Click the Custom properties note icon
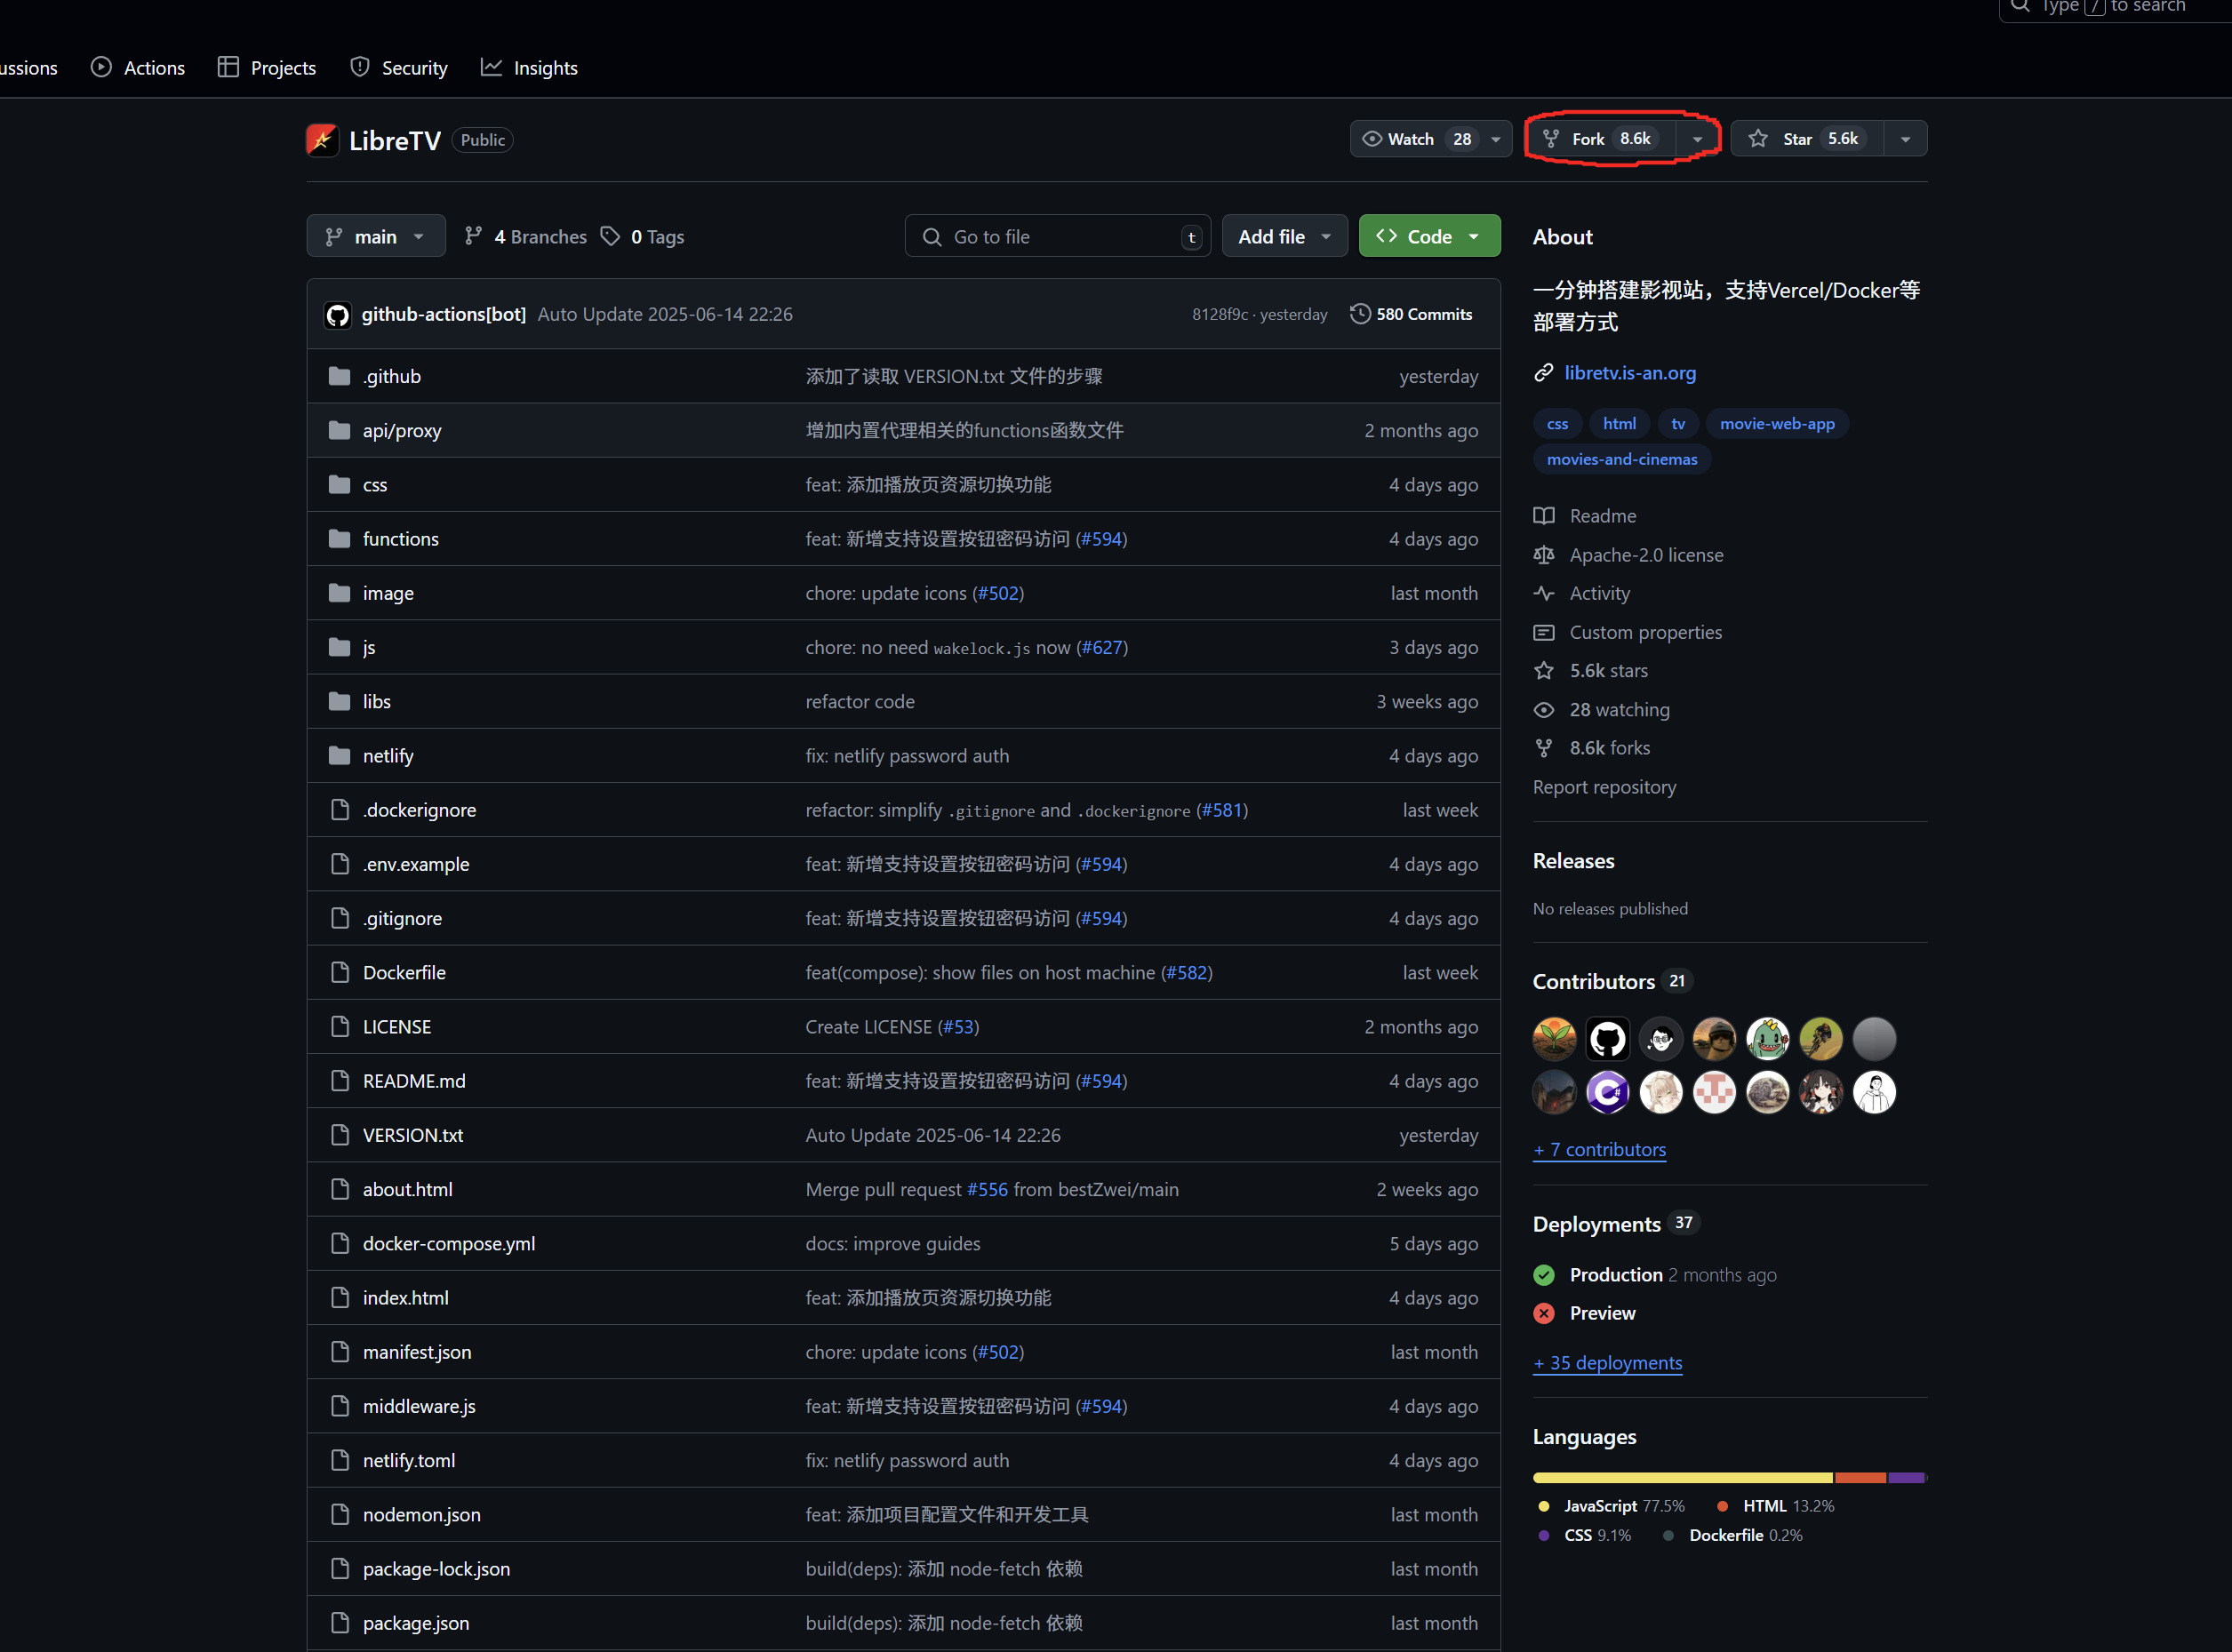The image size is (2232, 1652). pyautogui.click(x=1544, y=632)
